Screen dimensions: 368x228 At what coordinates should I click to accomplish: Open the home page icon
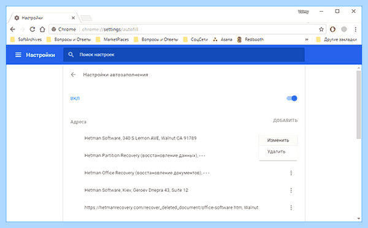(x=42, y=29)
